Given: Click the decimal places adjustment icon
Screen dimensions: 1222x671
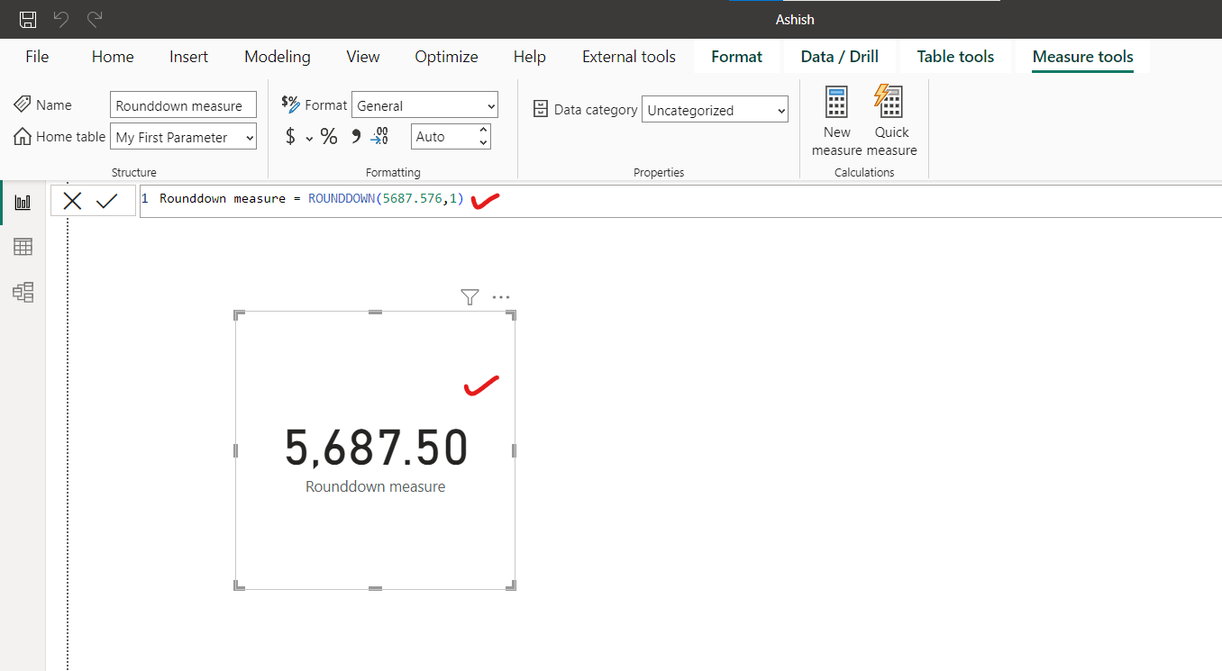Looking at the screenshot, I should point(380,136).
